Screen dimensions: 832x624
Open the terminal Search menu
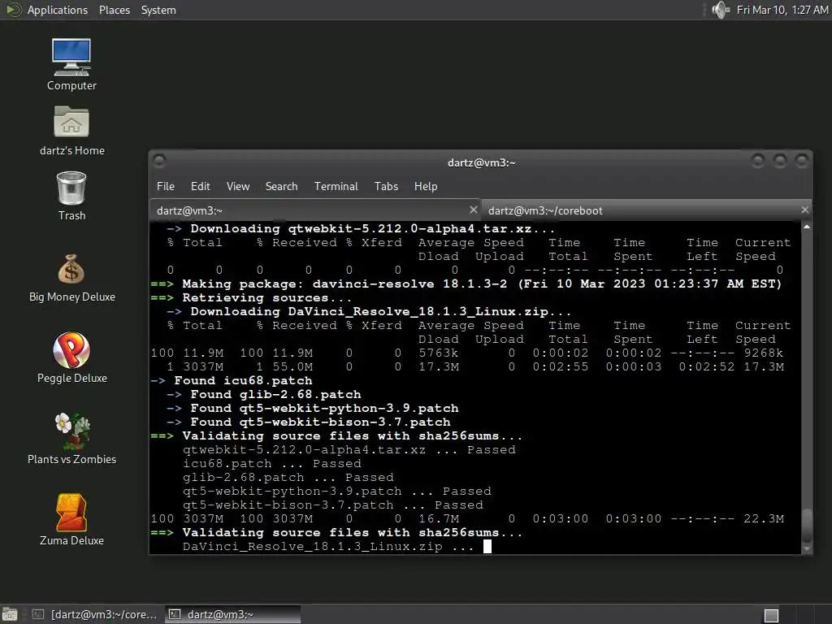[x=281, y=186]
